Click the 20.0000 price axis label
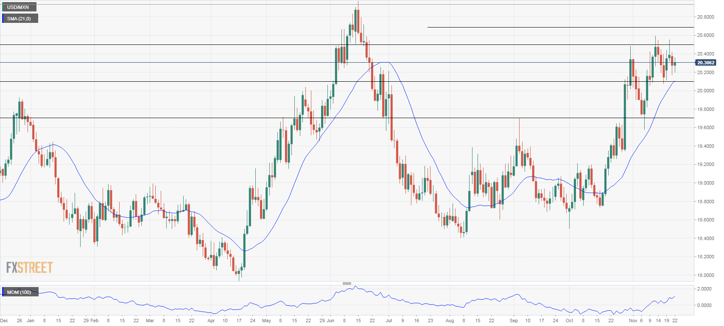The width and height of the screenshot is (724, 326). [x=705, y=91]
